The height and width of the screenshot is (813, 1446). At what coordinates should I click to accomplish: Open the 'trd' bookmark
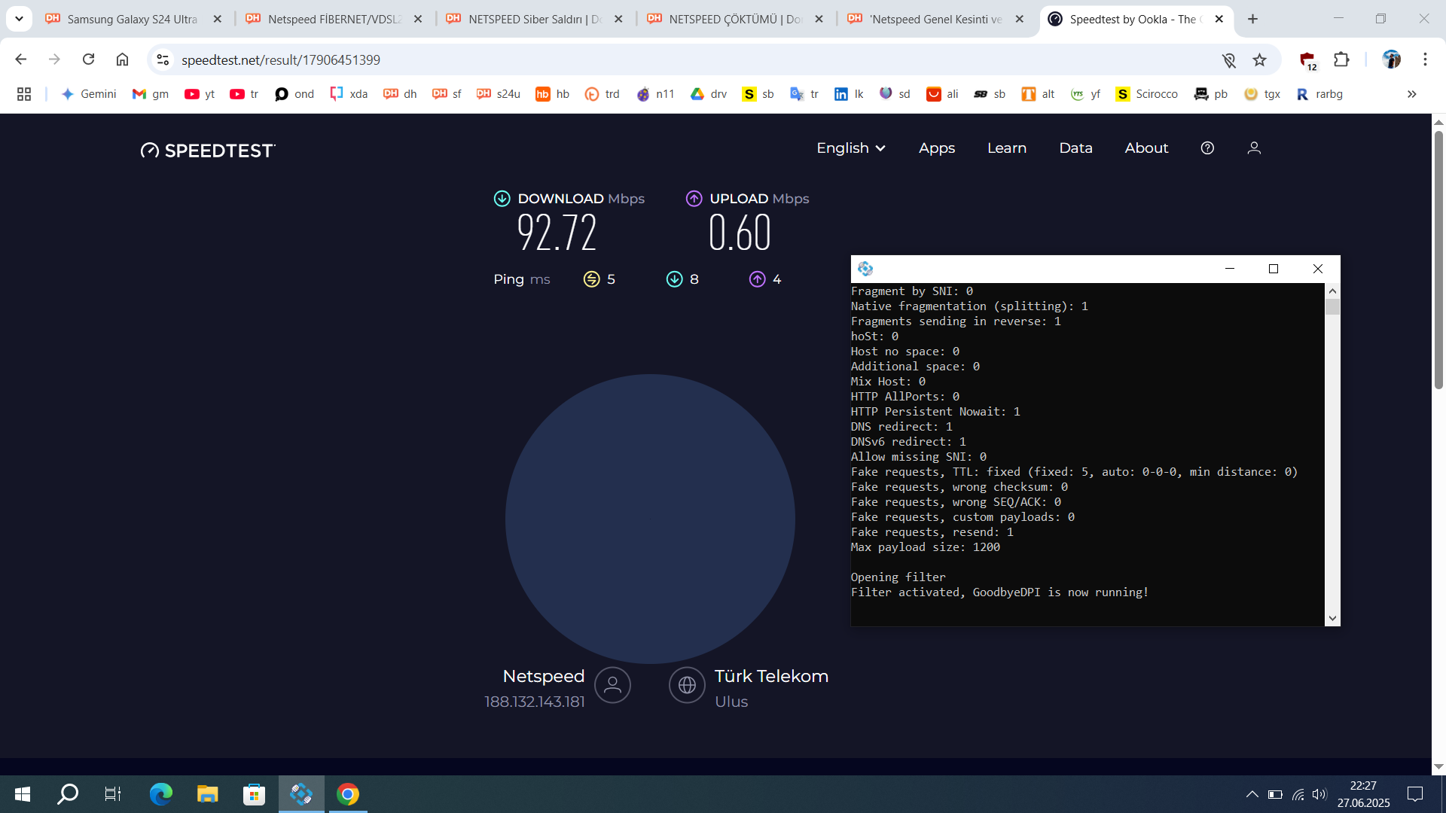pyautogui.click(x=602, y=94)
